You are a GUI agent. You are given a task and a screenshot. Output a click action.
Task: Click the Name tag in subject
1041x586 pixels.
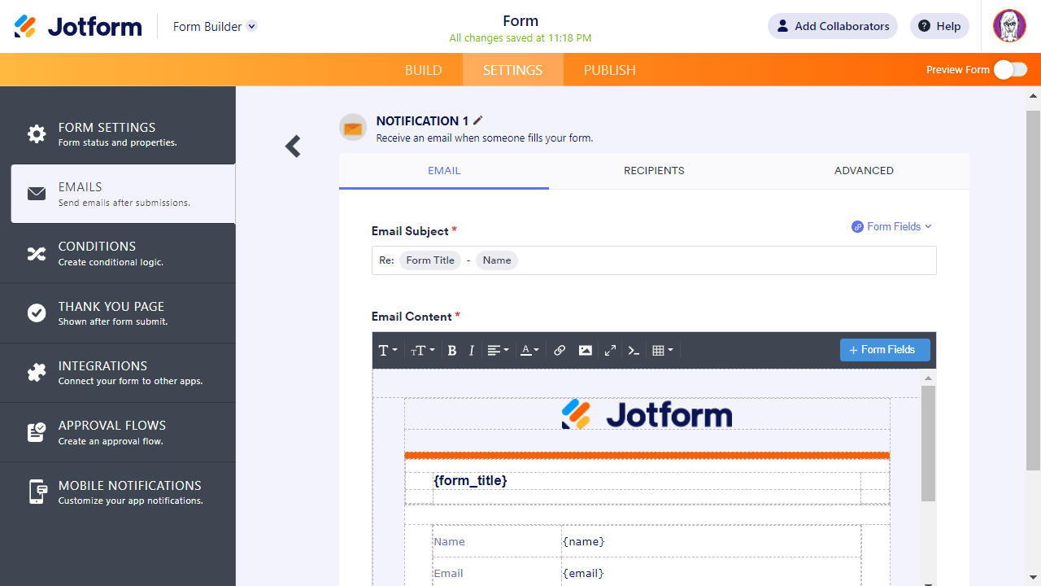click(497, 260)
